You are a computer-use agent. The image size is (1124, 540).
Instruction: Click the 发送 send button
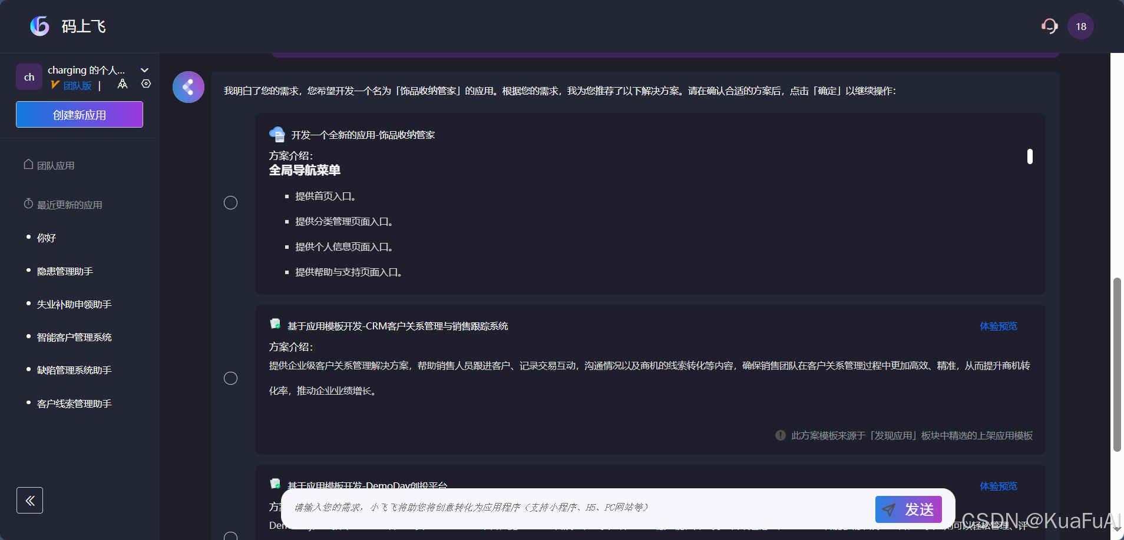point(908,509)
